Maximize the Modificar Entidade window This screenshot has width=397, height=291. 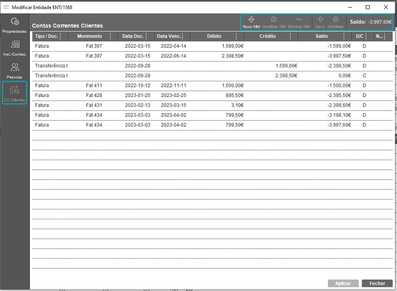368,7
